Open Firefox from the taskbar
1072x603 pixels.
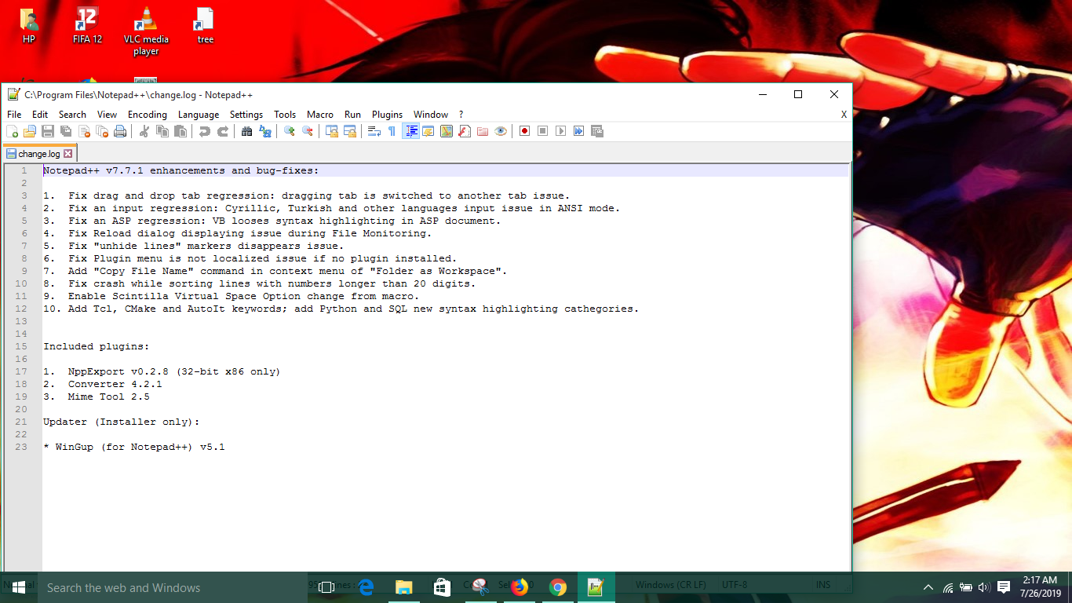coord(520,587)
